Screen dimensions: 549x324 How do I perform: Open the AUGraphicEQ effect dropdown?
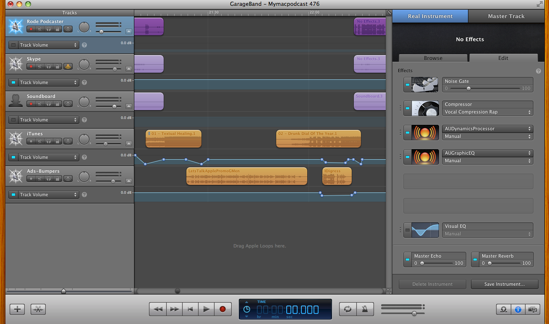coord(487,153)
